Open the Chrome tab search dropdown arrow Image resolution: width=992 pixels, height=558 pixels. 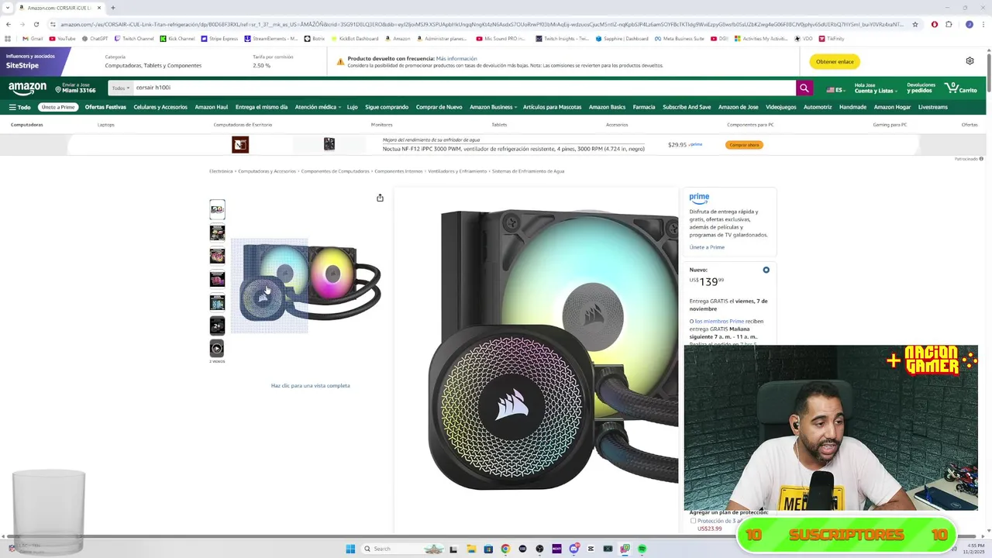point(8,8)
